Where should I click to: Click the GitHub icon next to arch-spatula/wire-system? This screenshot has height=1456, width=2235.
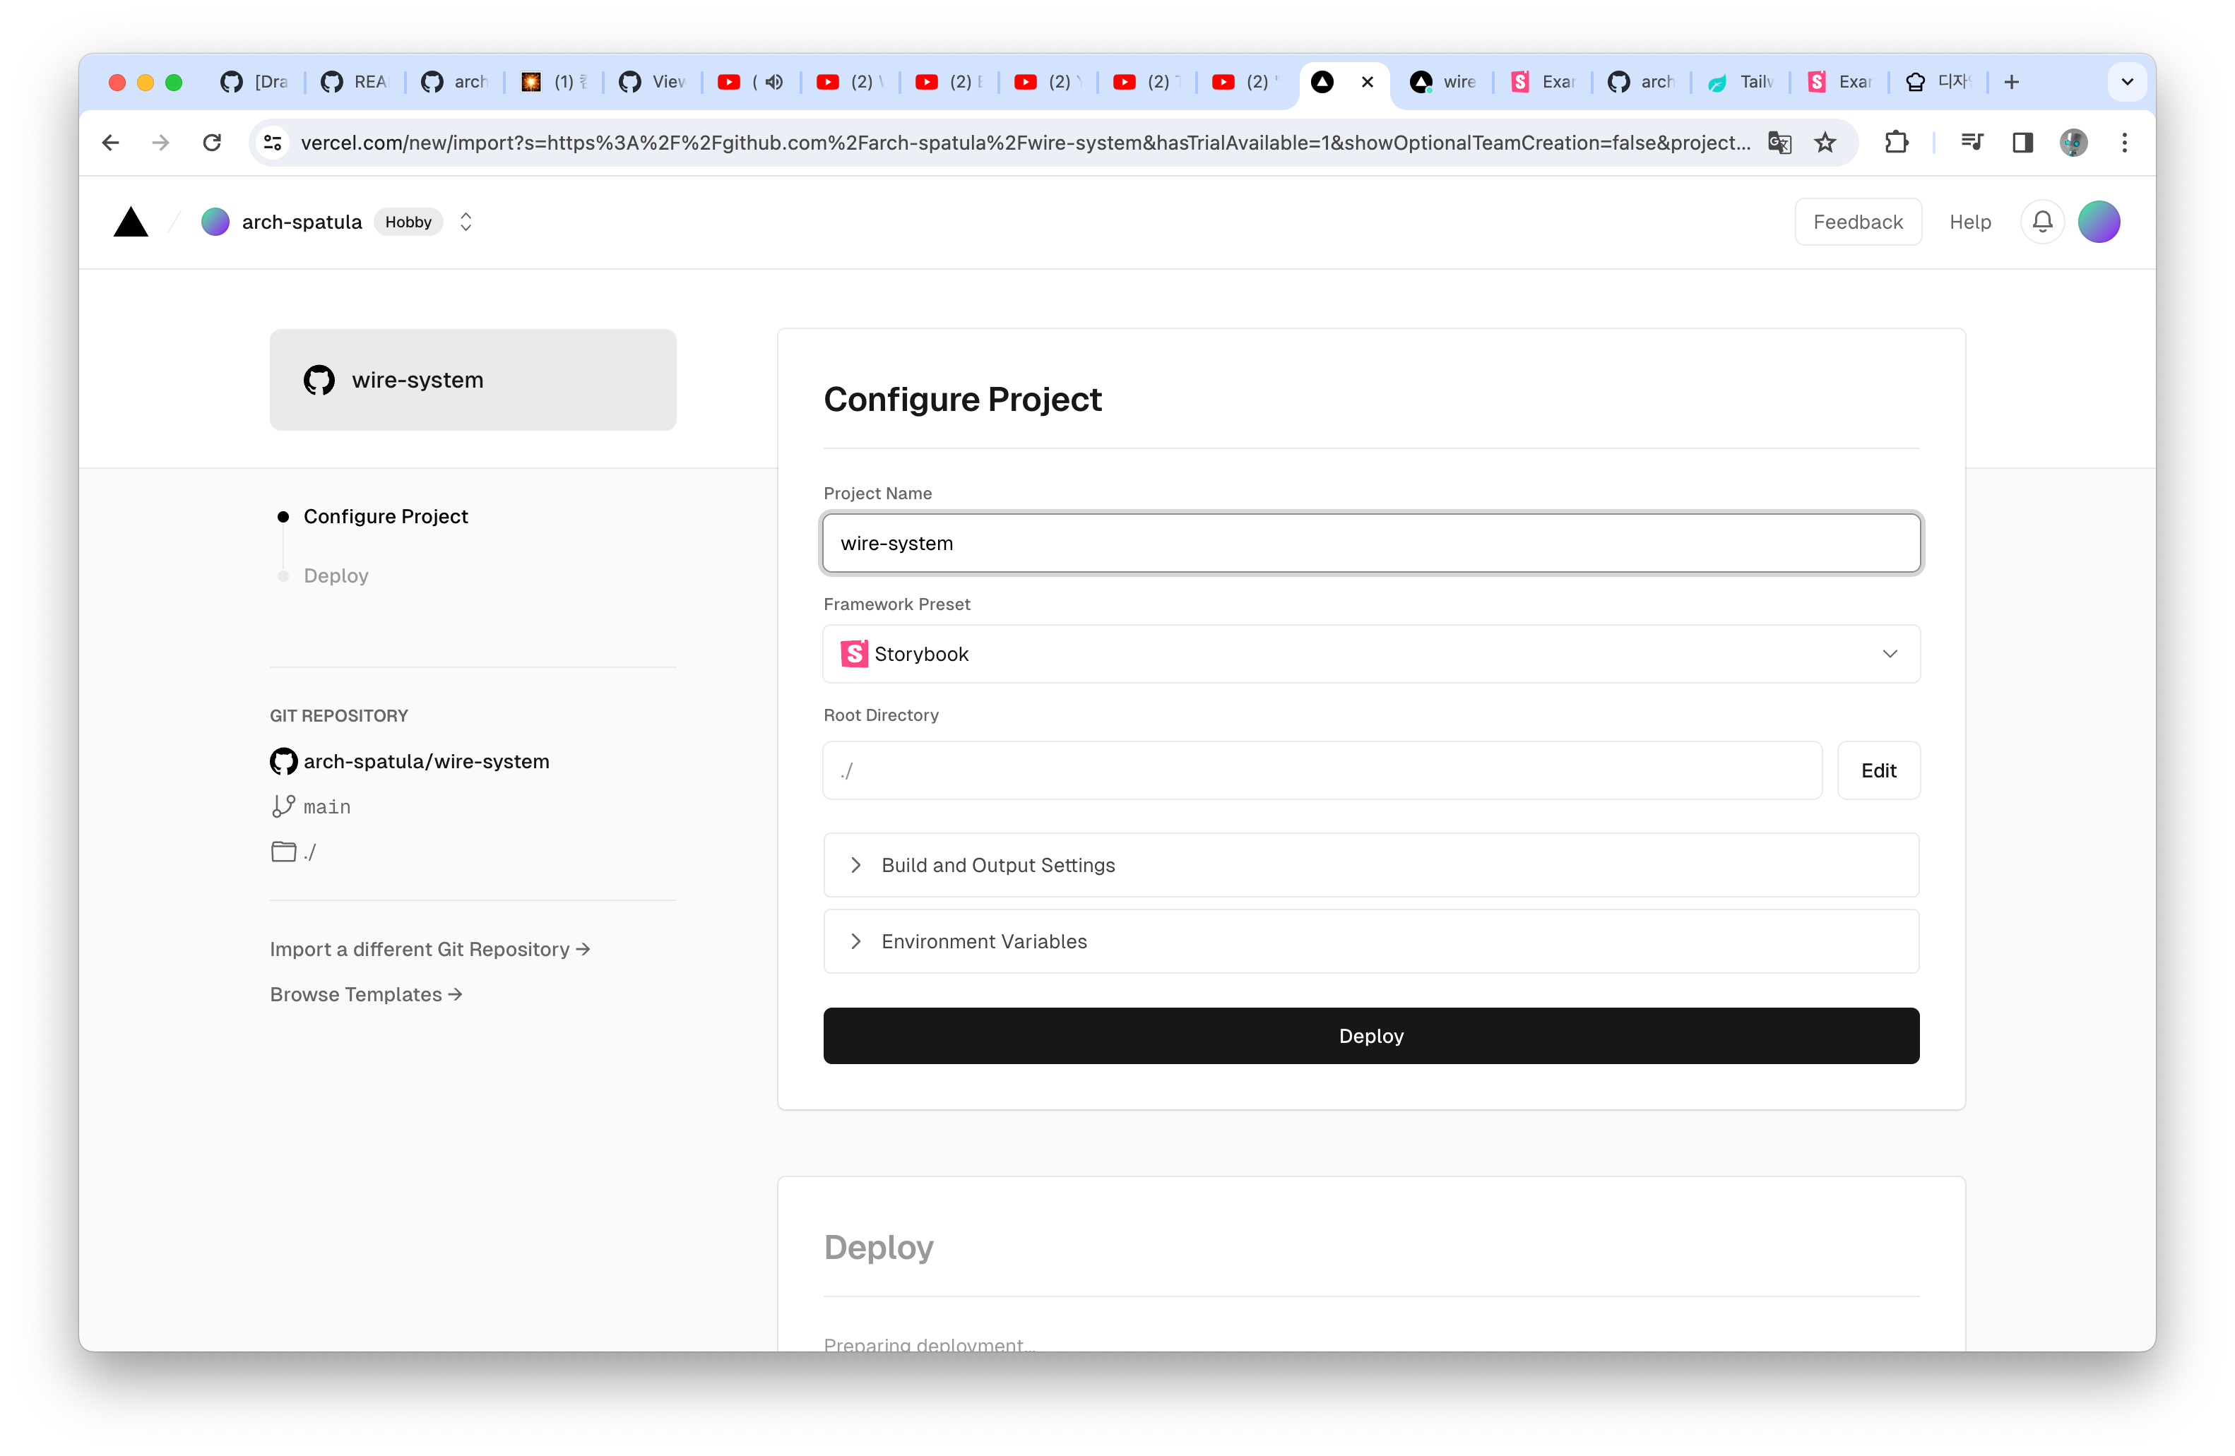(x=282, y=760)
